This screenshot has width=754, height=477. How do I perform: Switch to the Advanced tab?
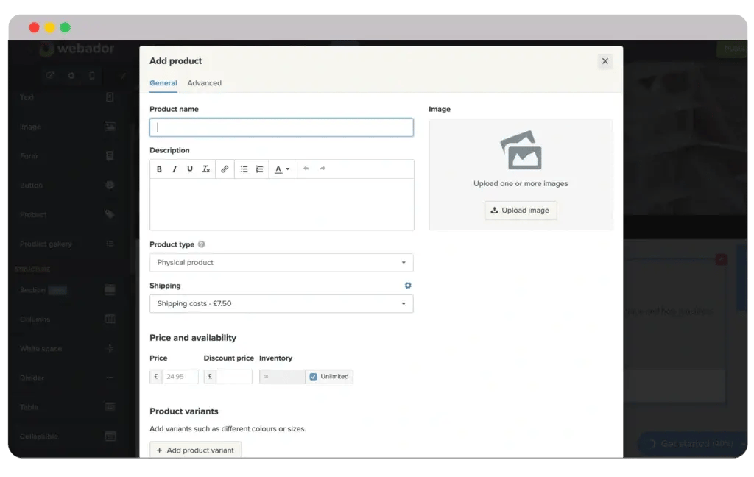[x=204, y=83]
